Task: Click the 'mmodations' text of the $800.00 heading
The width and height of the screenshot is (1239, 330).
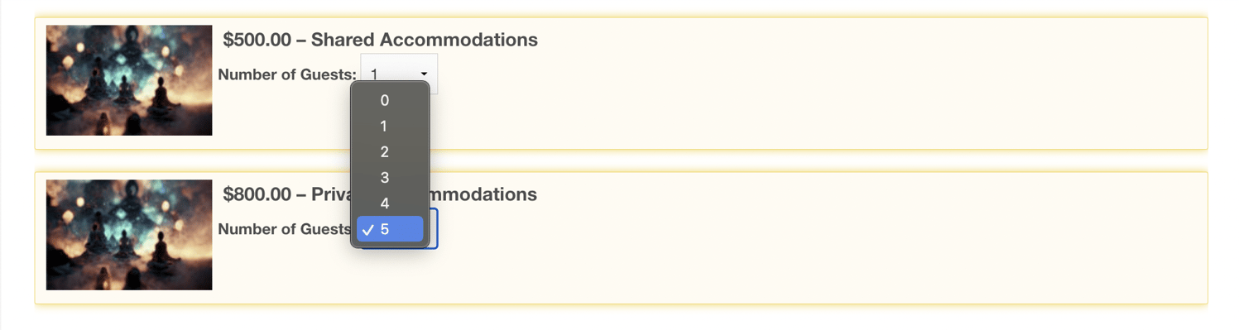Action: point(483,194)
